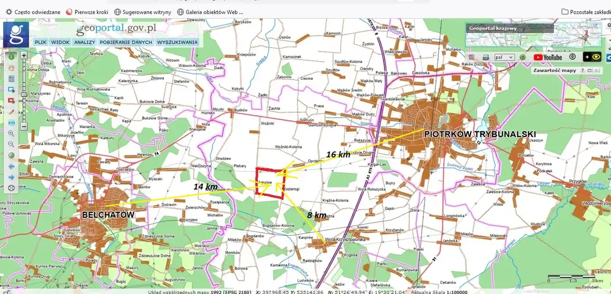Open the WYSZUKIWANIA menu
611x294 pixels.
(x=177, y=42)
